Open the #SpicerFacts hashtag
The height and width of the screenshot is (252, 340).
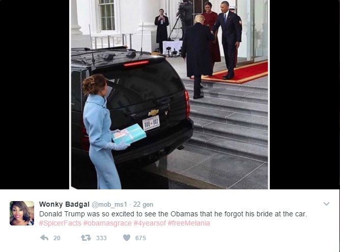pyautogui.click(x=60, y=223)
